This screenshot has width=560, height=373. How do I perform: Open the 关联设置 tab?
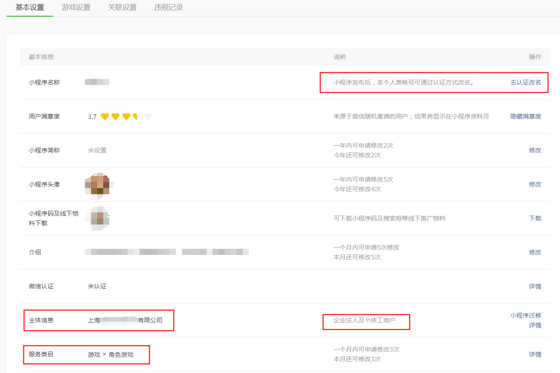pos(122,7)
